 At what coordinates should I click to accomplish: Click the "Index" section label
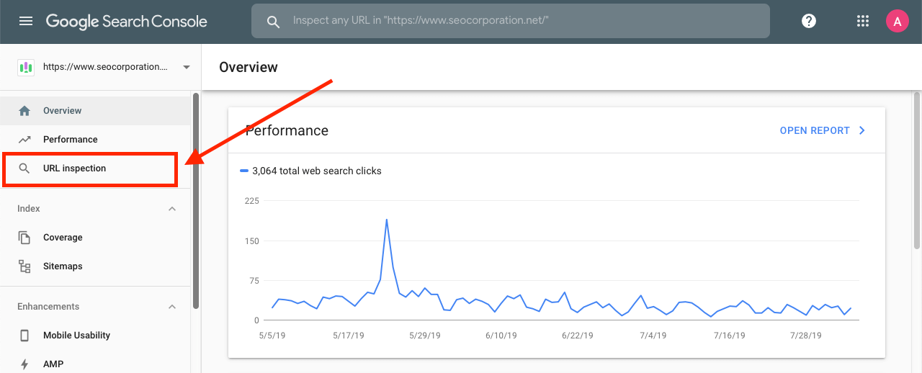29,209
